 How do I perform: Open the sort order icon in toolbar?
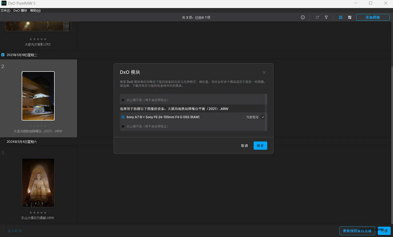click(317, 17)
